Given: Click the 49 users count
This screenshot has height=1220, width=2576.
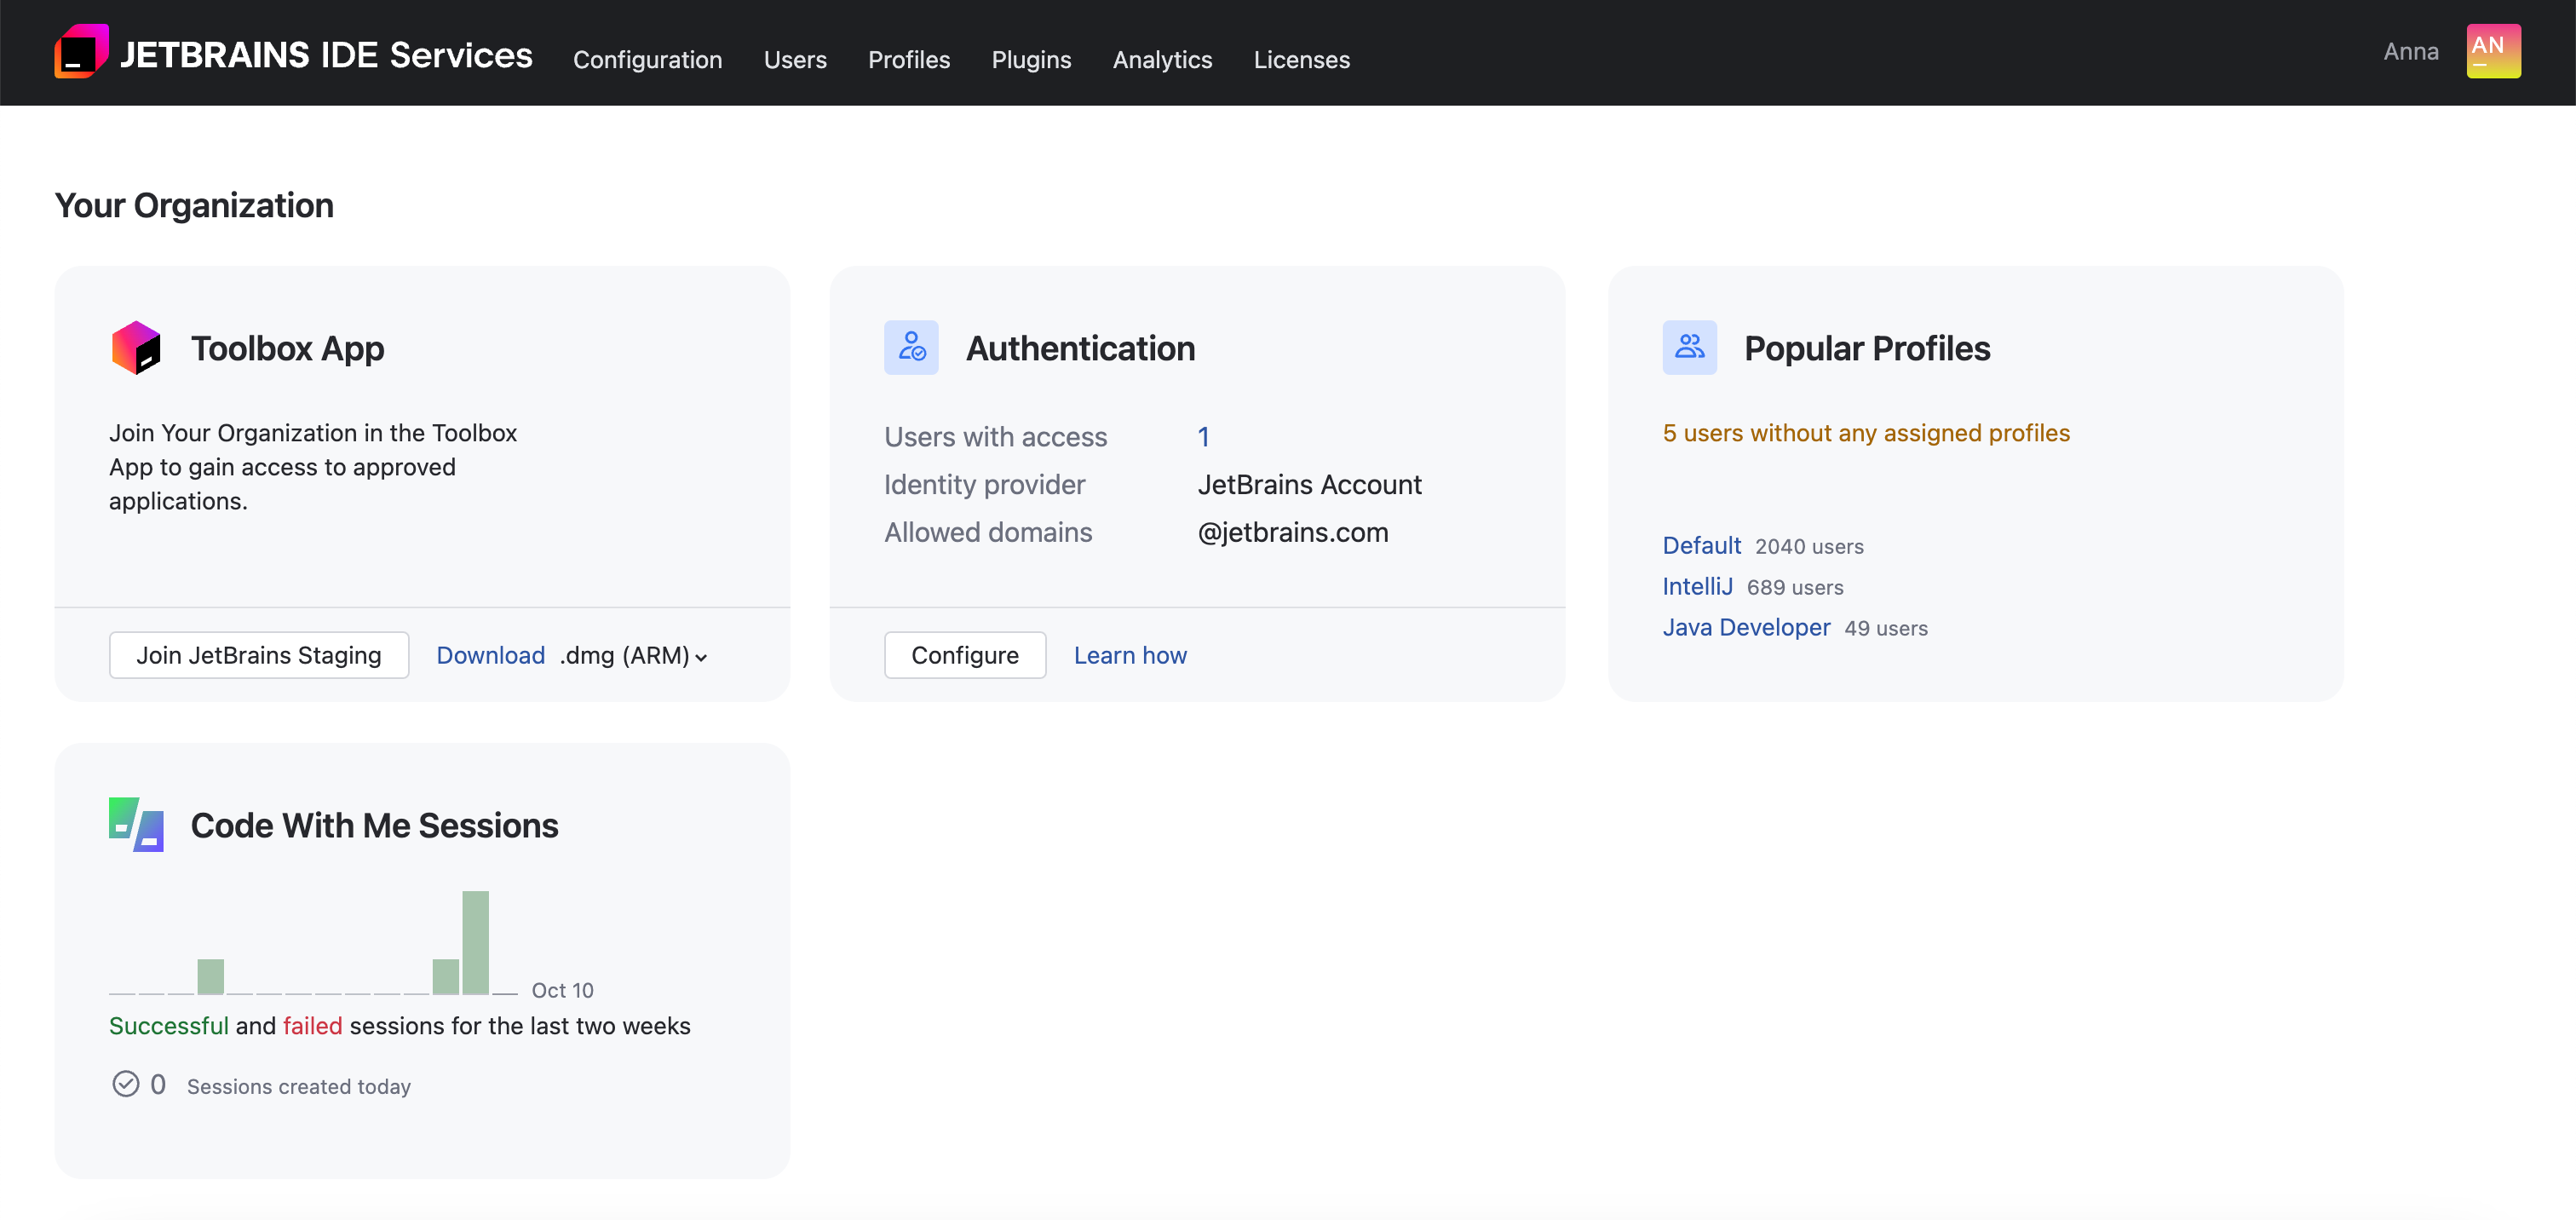Looking at the screenshot, I should [x=1886, y=628].
